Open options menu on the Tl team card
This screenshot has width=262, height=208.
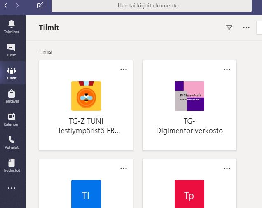click(124, 168)
